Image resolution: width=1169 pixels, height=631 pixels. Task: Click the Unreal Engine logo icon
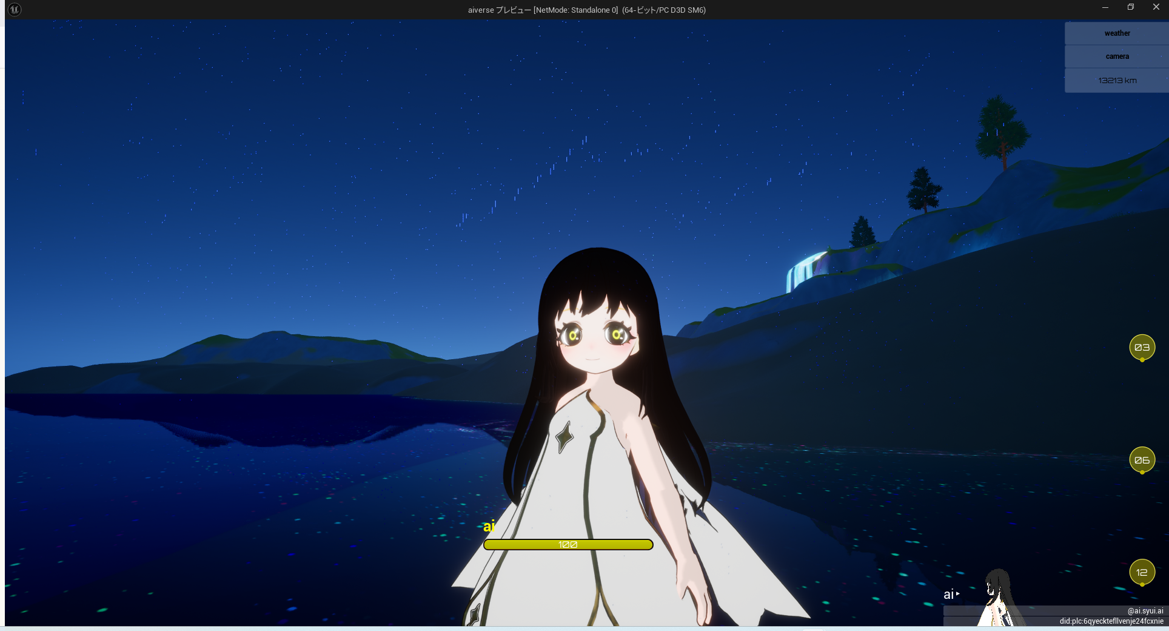(15, 10)
